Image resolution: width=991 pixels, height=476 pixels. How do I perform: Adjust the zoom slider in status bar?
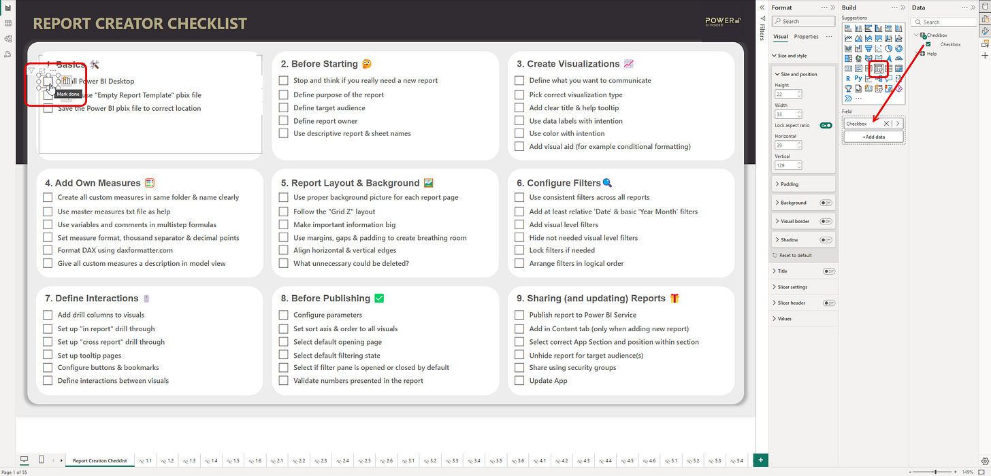click(x=935, y=471)
